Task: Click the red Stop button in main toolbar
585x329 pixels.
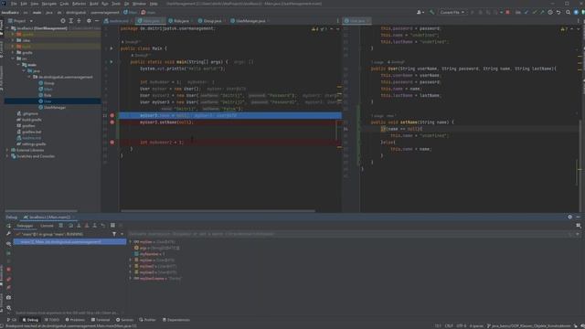Action: tap(507, 12)
